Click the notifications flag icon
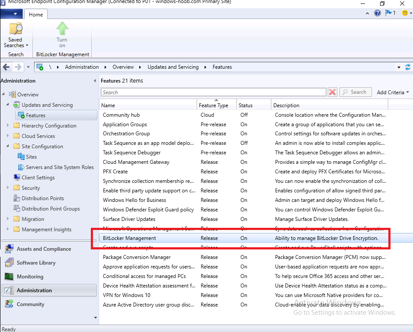 point(388,13)
